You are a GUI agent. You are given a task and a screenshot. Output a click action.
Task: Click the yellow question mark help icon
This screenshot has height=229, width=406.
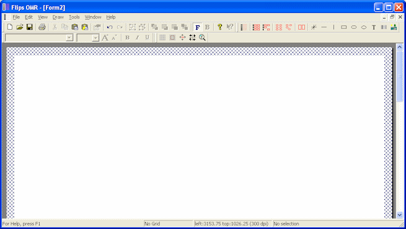[x=219, y=27]
